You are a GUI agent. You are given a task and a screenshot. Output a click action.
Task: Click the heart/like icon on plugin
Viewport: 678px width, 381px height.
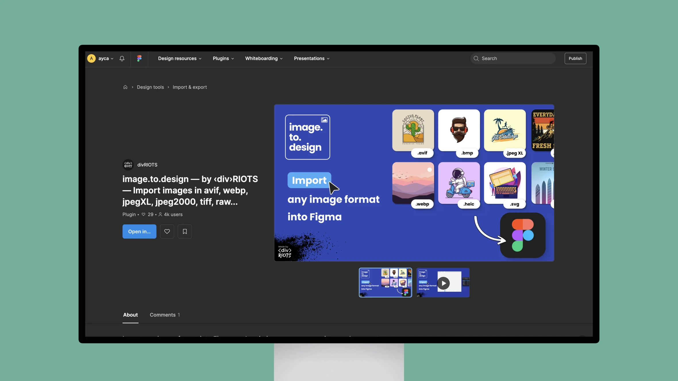[x=167, y=231]
